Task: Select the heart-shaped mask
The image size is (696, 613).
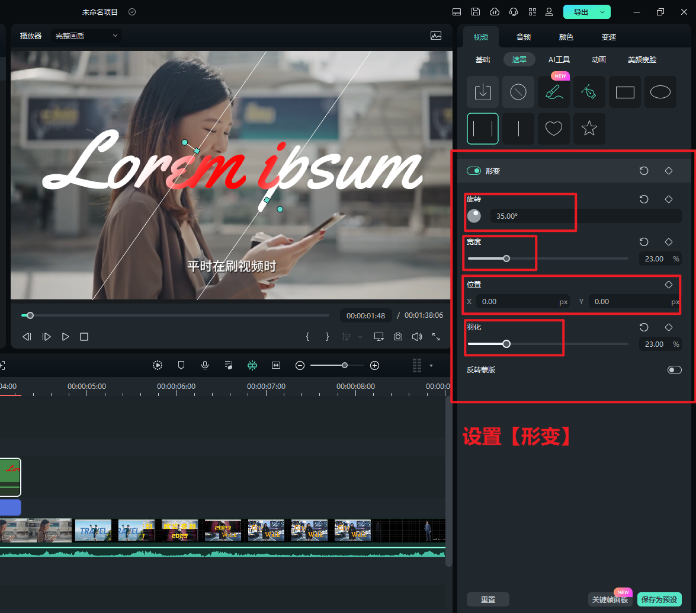Action: [x=553, y=129]
